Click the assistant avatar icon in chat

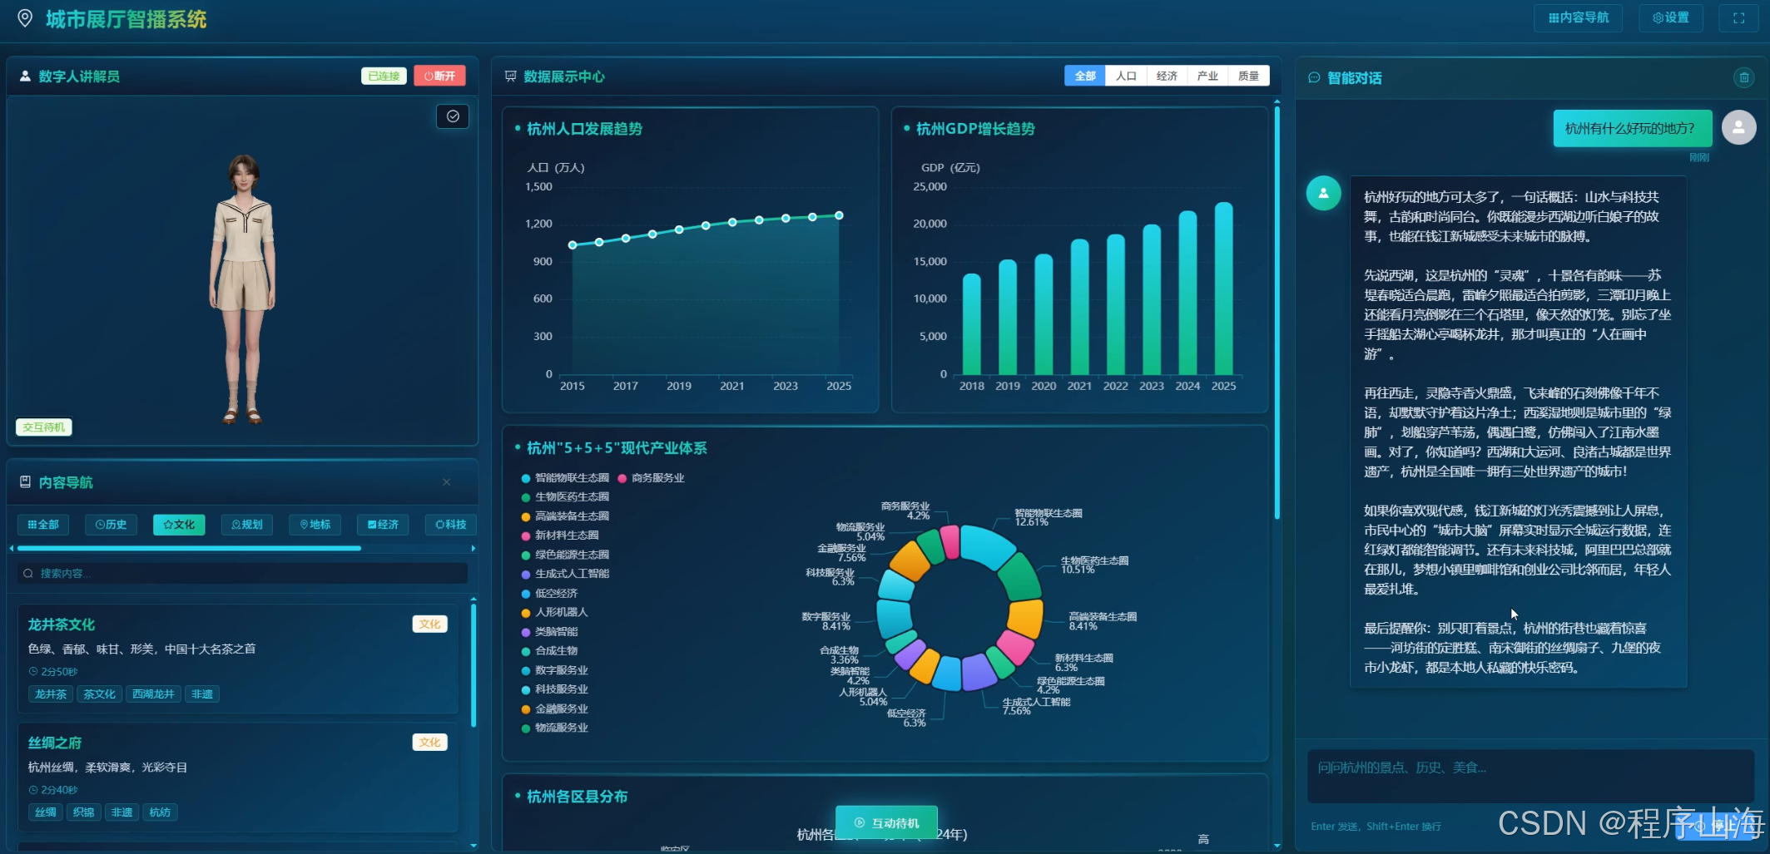[x=1323, y=193]
